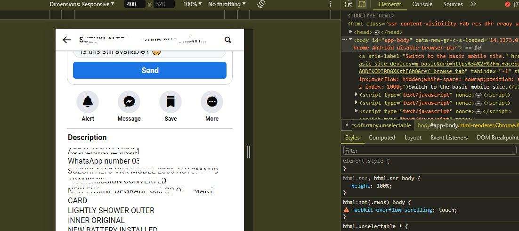Open the No throttling dropdown
Image resolution: width=519 pixels, height=231 pixels.
pyautogui.click(x=227, y=4)
